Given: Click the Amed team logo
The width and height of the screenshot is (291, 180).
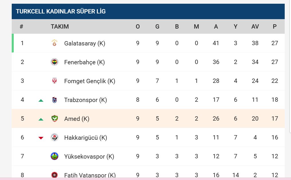Looking at the screenshot, I should pos(54,119).
